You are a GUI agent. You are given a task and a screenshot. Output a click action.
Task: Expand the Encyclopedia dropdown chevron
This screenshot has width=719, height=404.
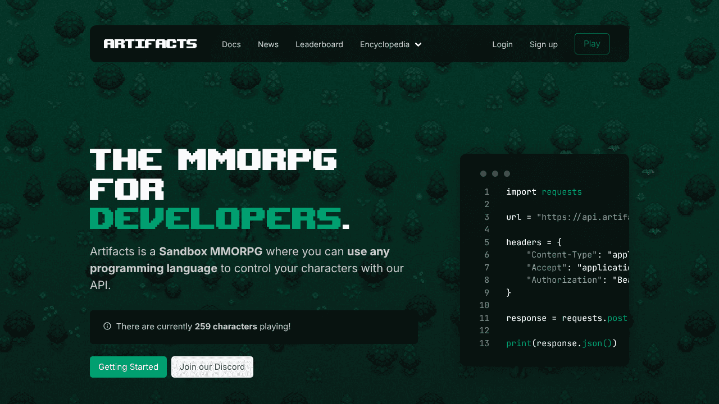(x=418, y=45)
